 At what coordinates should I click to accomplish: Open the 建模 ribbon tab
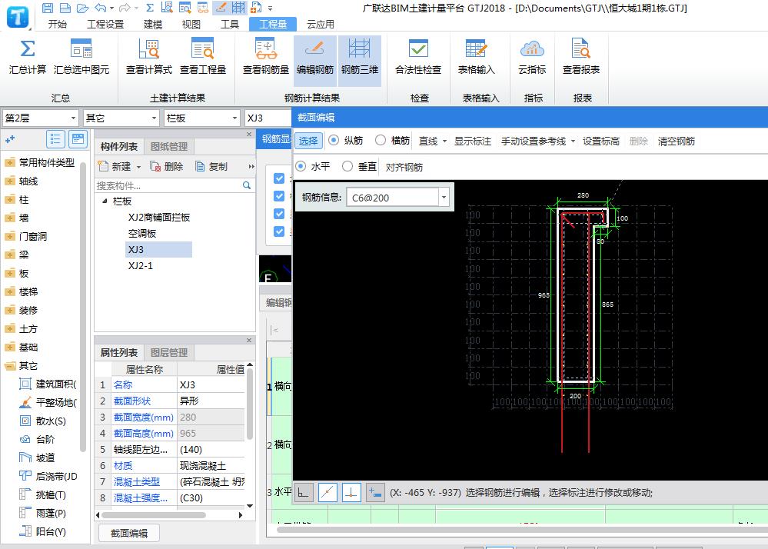[x=153, y=24]
